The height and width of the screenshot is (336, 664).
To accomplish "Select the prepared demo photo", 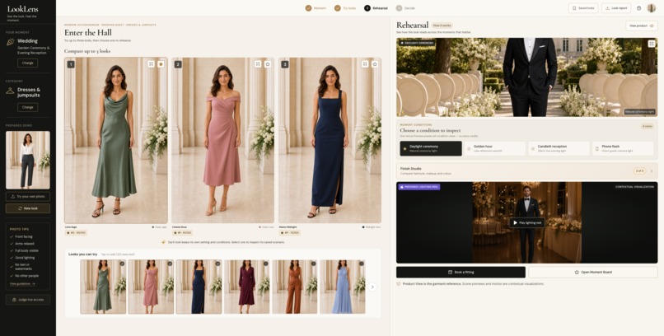I will (27, 160).
